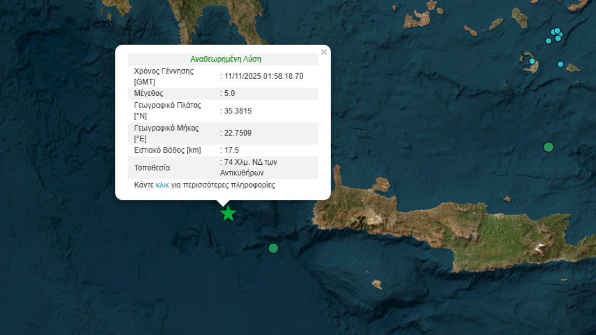The image size is (596, 335).
Task: Click the lowest cyan marker in cluster
Action: point(558,39)
